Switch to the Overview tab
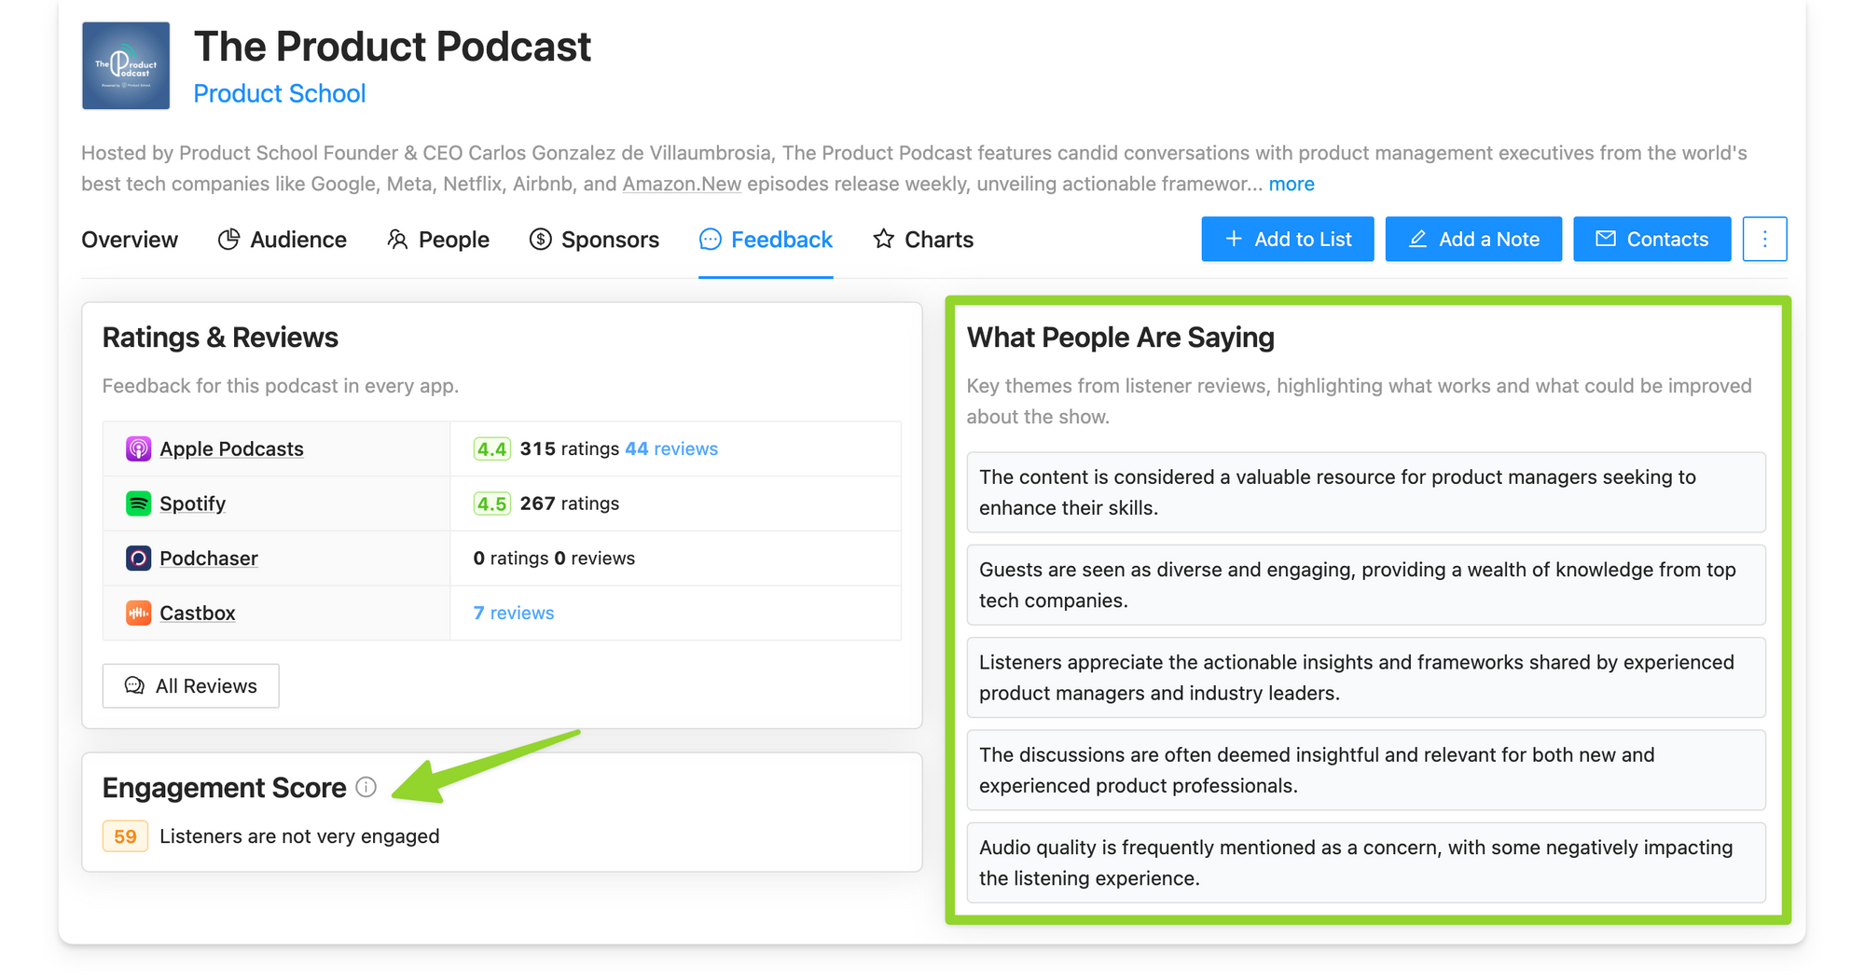 130,240
